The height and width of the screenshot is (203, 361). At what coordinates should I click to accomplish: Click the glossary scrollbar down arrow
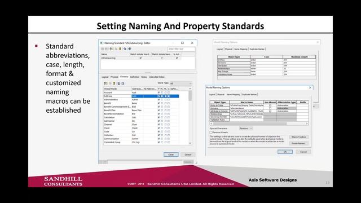190,143
